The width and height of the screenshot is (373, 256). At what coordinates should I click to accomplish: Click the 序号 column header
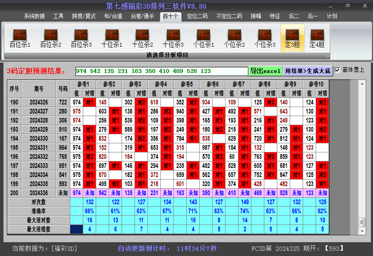click(x=14, y=89)
